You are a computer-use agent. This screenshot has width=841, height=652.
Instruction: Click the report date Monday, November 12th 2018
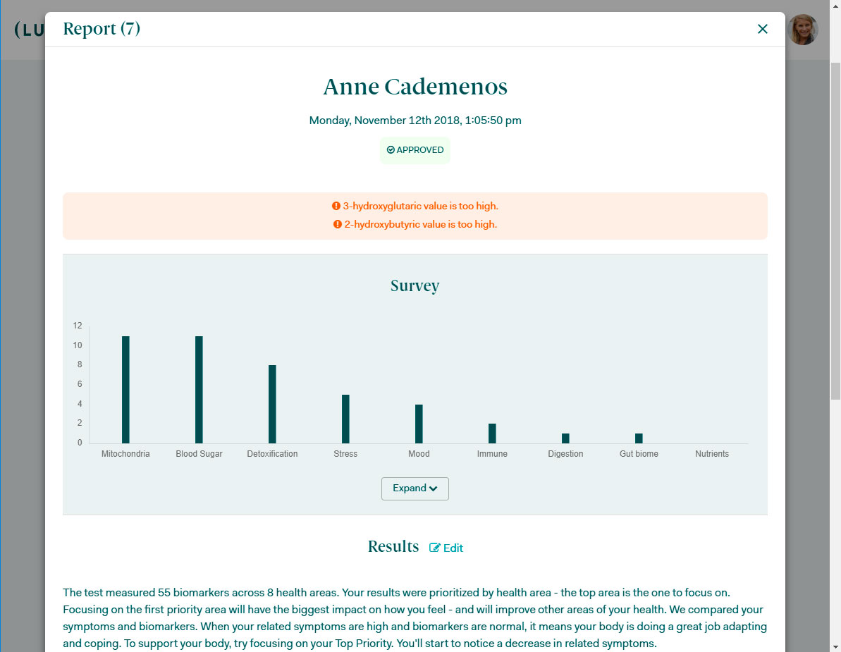(415, 120)
